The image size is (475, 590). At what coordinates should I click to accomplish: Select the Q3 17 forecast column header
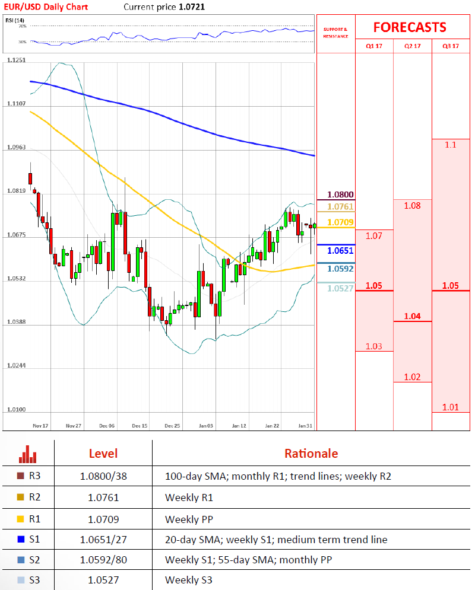451,47
